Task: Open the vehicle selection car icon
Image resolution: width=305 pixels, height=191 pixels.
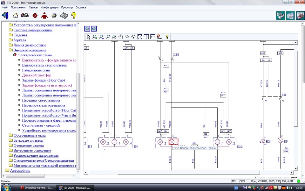Action: click(x=25, y=15)
